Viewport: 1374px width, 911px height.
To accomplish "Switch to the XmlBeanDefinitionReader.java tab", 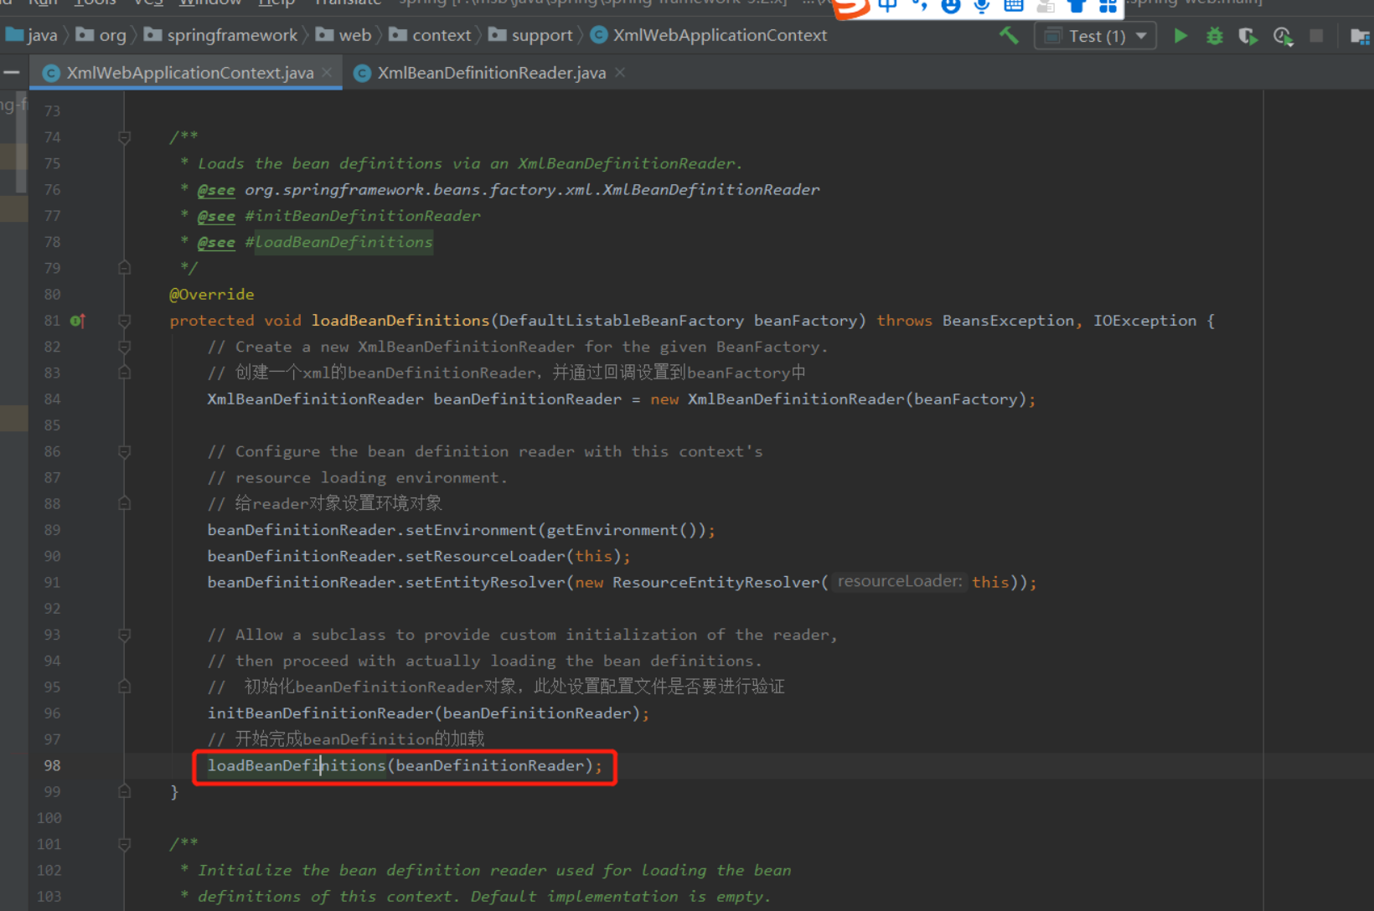I will [x=491, y=73].
